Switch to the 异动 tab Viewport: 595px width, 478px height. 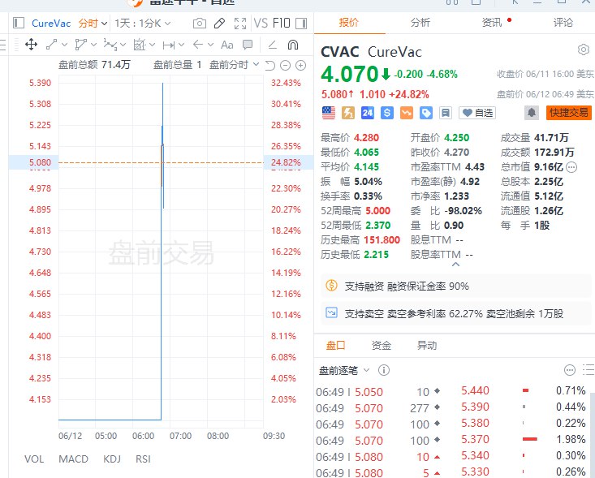pos(427,345)
